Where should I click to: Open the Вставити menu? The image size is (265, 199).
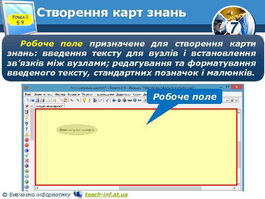pos(74,94)
